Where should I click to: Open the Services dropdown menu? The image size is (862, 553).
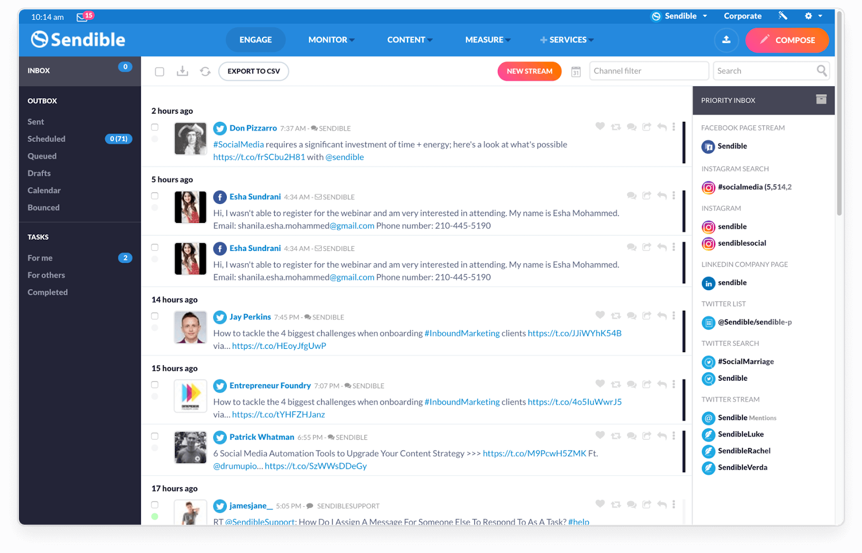(567, 40)
